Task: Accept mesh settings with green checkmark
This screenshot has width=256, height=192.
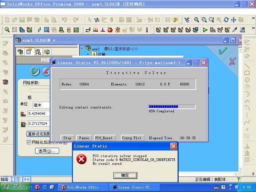Action: click(35, 71)
